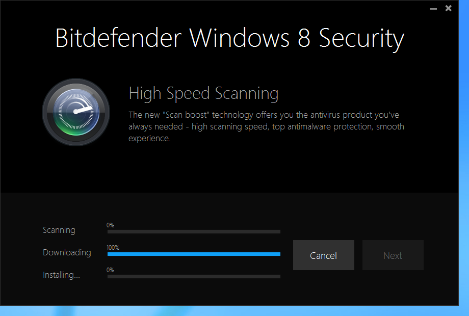Click the High Speed Scanning speedometer icon
Screen dimensions: 469x316
[75, 111]
